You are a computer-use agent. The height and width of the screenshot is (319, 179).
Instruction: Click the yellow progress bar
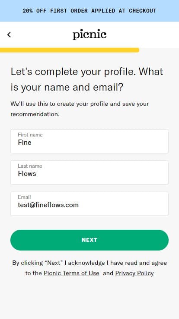coord(70,50)
